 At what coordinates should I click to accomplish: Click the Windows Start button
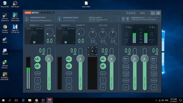(3, 100)
